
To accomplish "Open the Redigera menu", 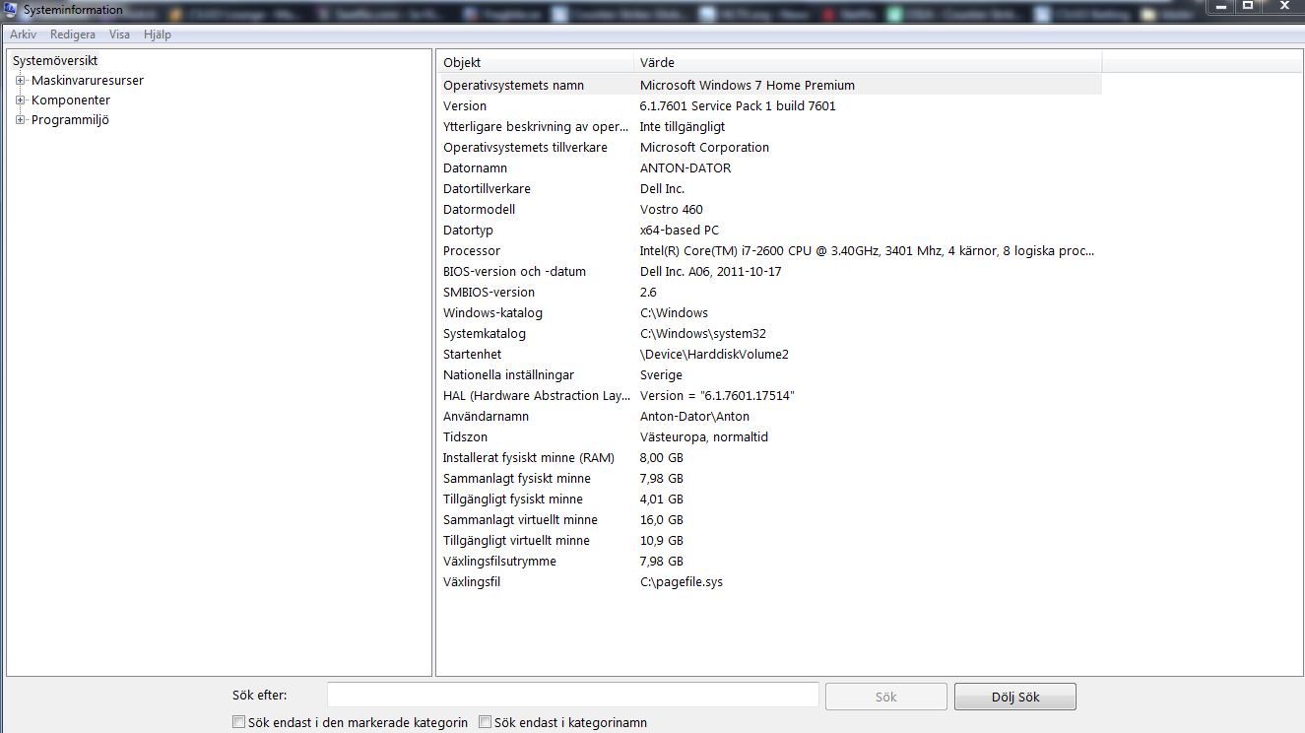I will (x=73, y=34).
